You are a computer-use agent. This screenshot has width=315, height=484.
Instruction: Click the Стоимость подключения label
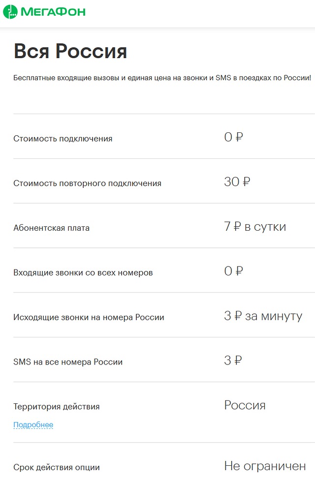(63, 139)
